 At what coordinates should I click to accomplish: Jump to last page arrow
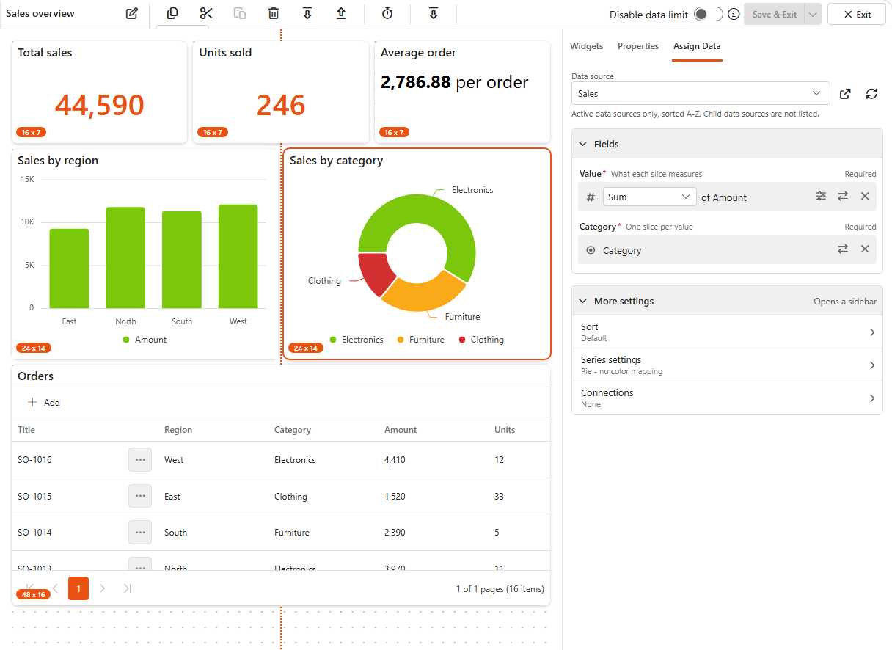[x=127, y=588]
